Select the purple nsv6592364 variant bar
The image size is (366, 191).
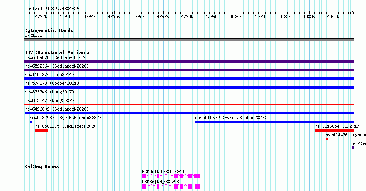coord(189,70)
